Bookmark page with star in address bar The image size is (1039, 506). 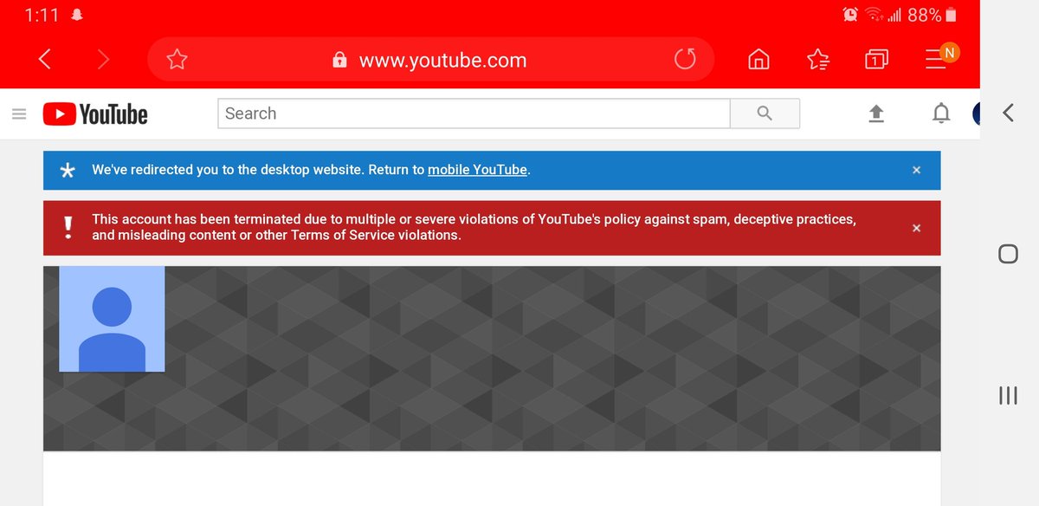(x=177, y=59)
